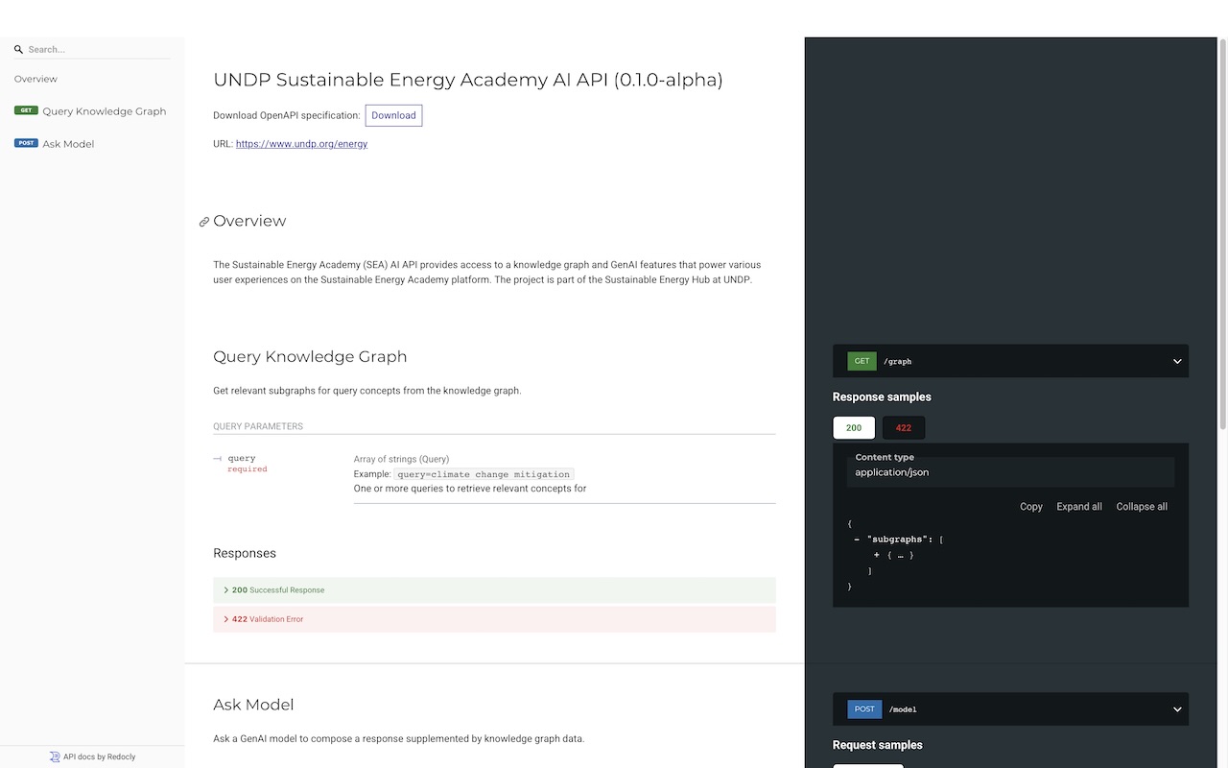This screenshot has width=1228, height=768.
Task: Click the red required label
Action: (248, 469)
